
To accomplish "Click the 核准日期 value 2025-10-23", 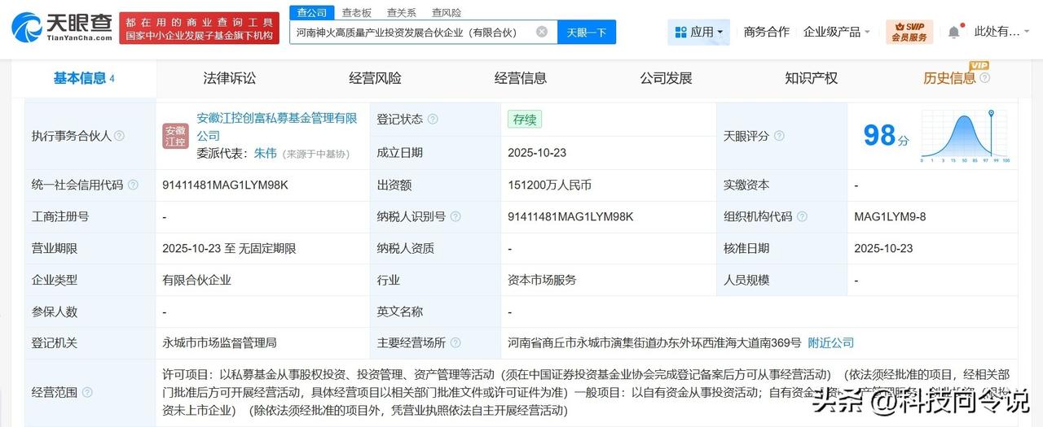I will point(883,248).
